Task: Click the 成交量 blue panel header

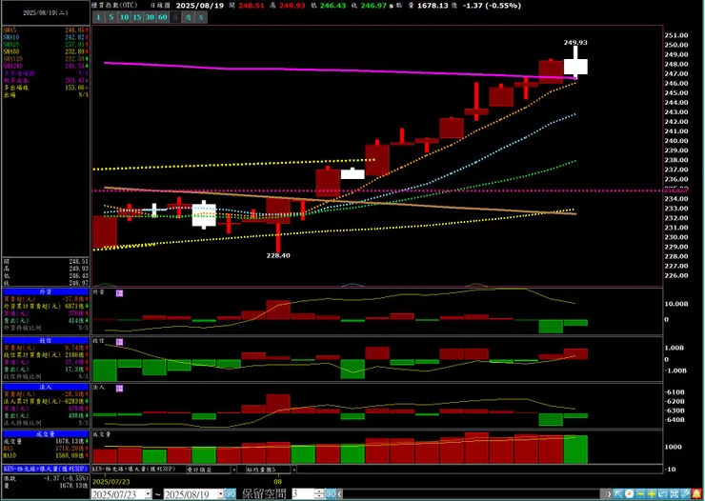Action: click(46, 434)
